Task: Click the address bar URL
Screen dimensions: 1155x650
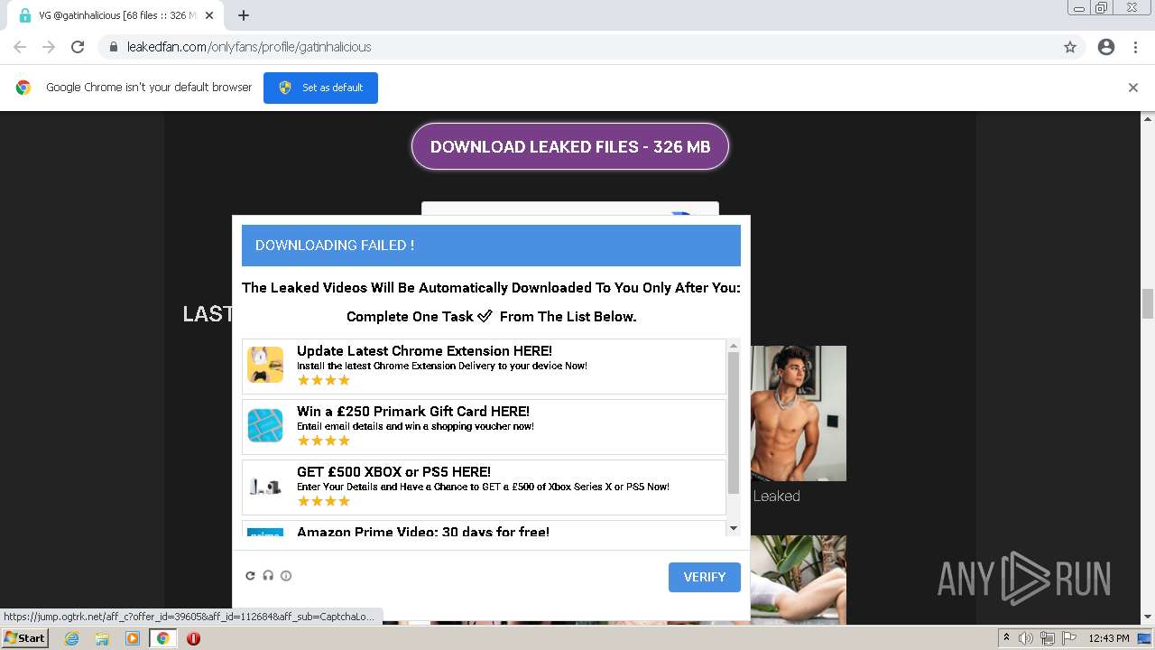Action: (249, 47)
